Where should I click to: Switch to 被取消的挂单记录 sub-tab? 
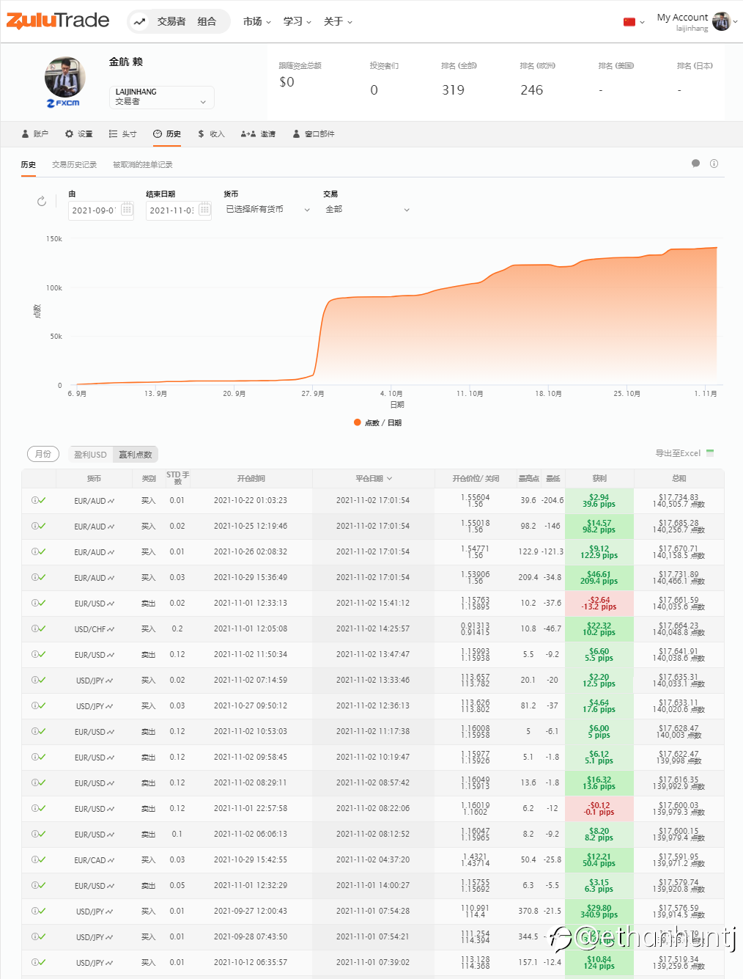click(143, 164)
